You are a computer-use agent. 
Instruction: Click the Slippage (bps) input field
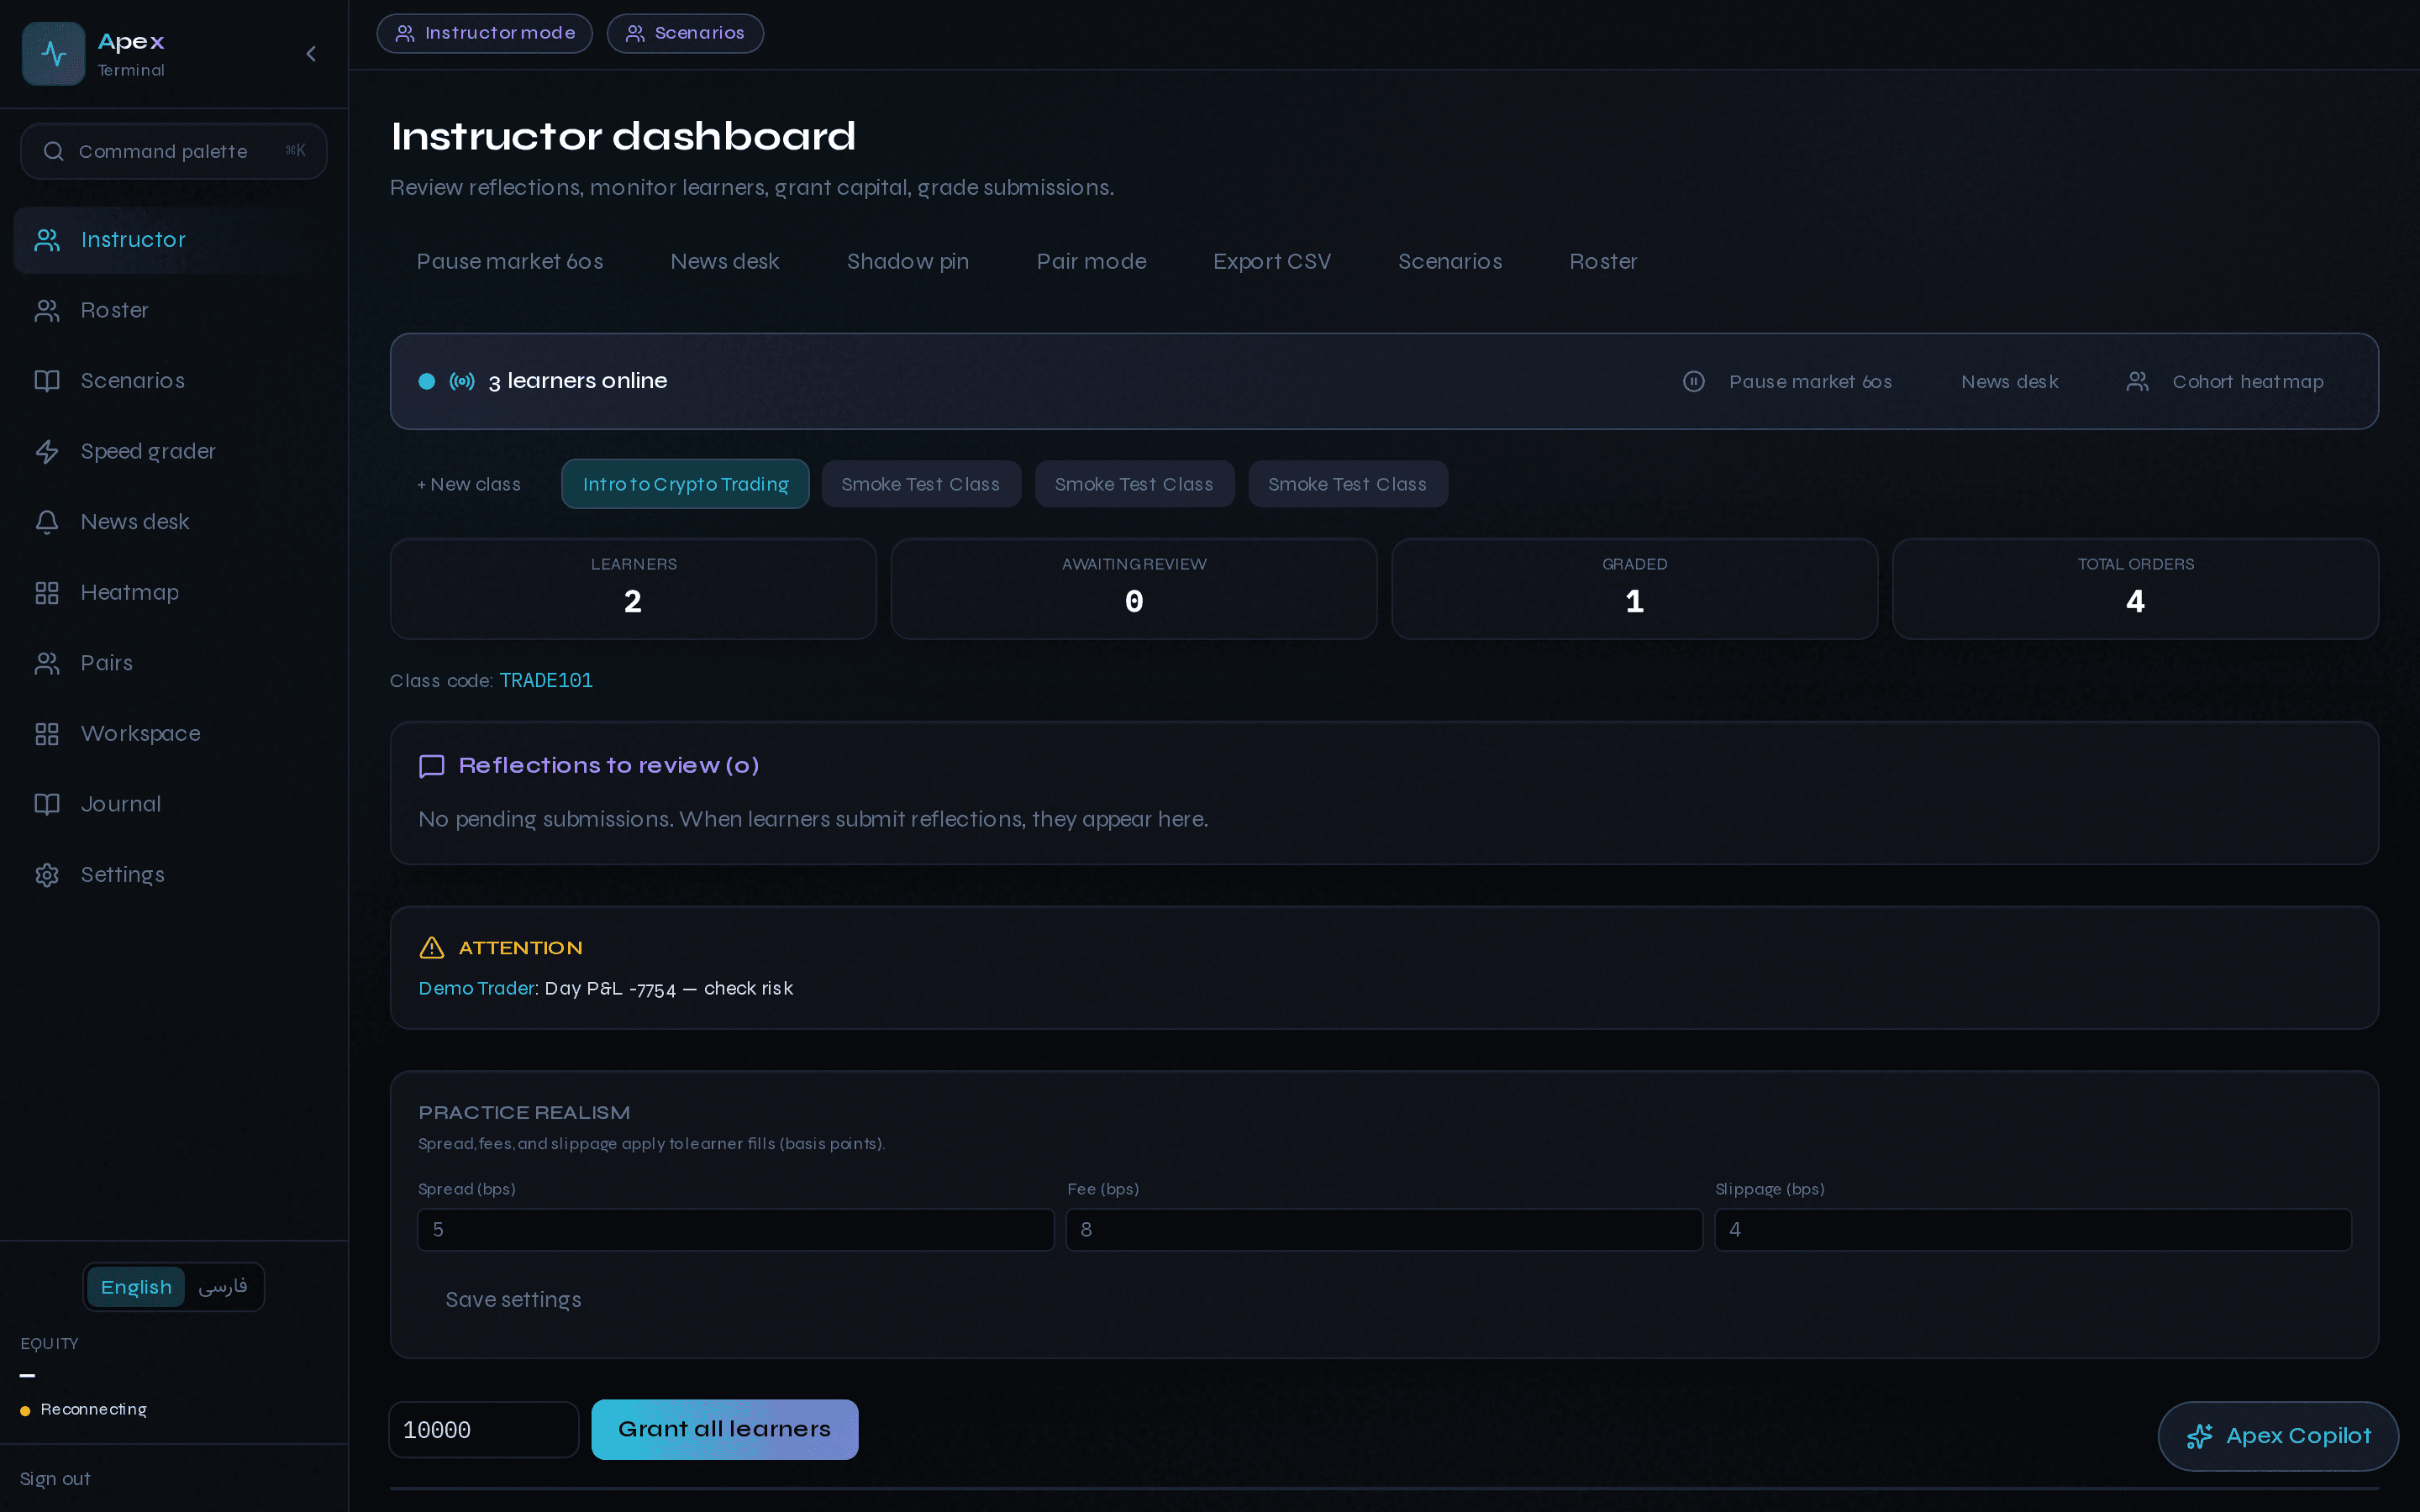2032,1229
